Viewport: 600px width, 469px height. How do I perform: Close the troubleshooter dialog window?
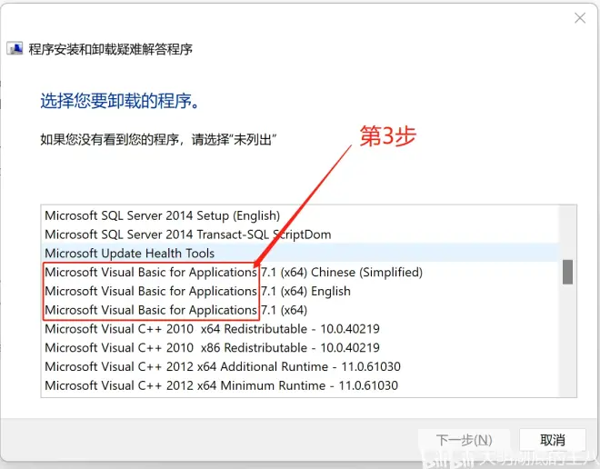coord(579,17)
